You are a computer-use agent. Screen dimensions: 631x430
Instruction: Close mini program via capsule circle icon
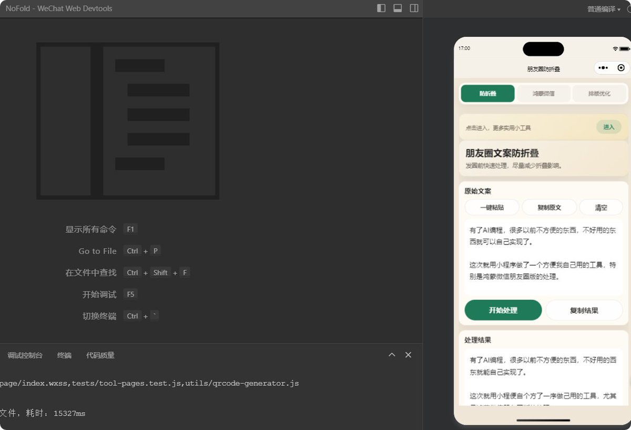click(x=621, y=68)
